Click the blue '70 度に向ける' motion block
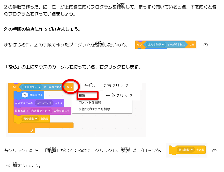 [36, 95]
